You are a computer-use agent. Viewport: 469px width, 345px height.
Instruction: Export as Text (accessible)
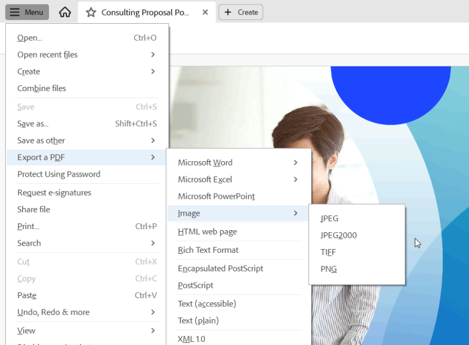coord(238,303)
